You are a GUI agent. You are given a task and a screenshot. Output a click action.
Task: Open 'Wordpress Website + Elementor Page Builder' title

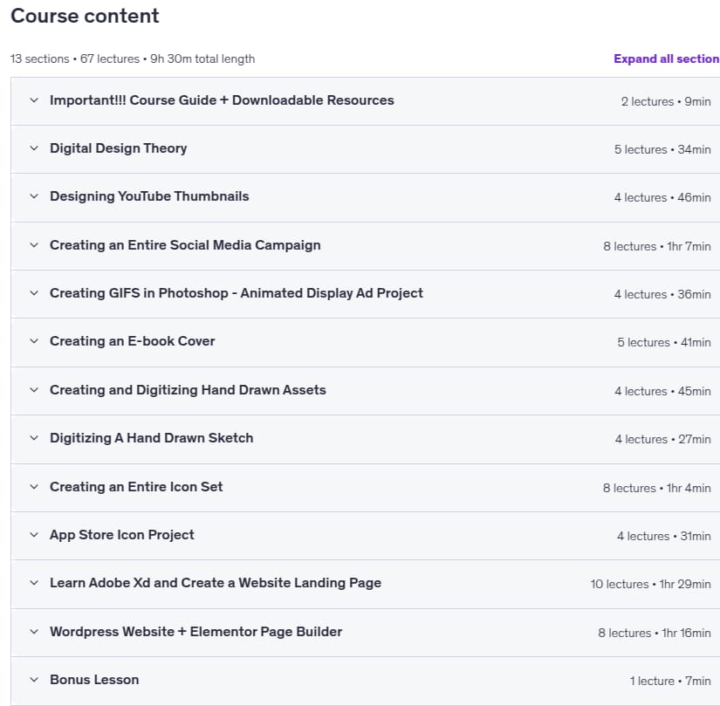point(195,632)
